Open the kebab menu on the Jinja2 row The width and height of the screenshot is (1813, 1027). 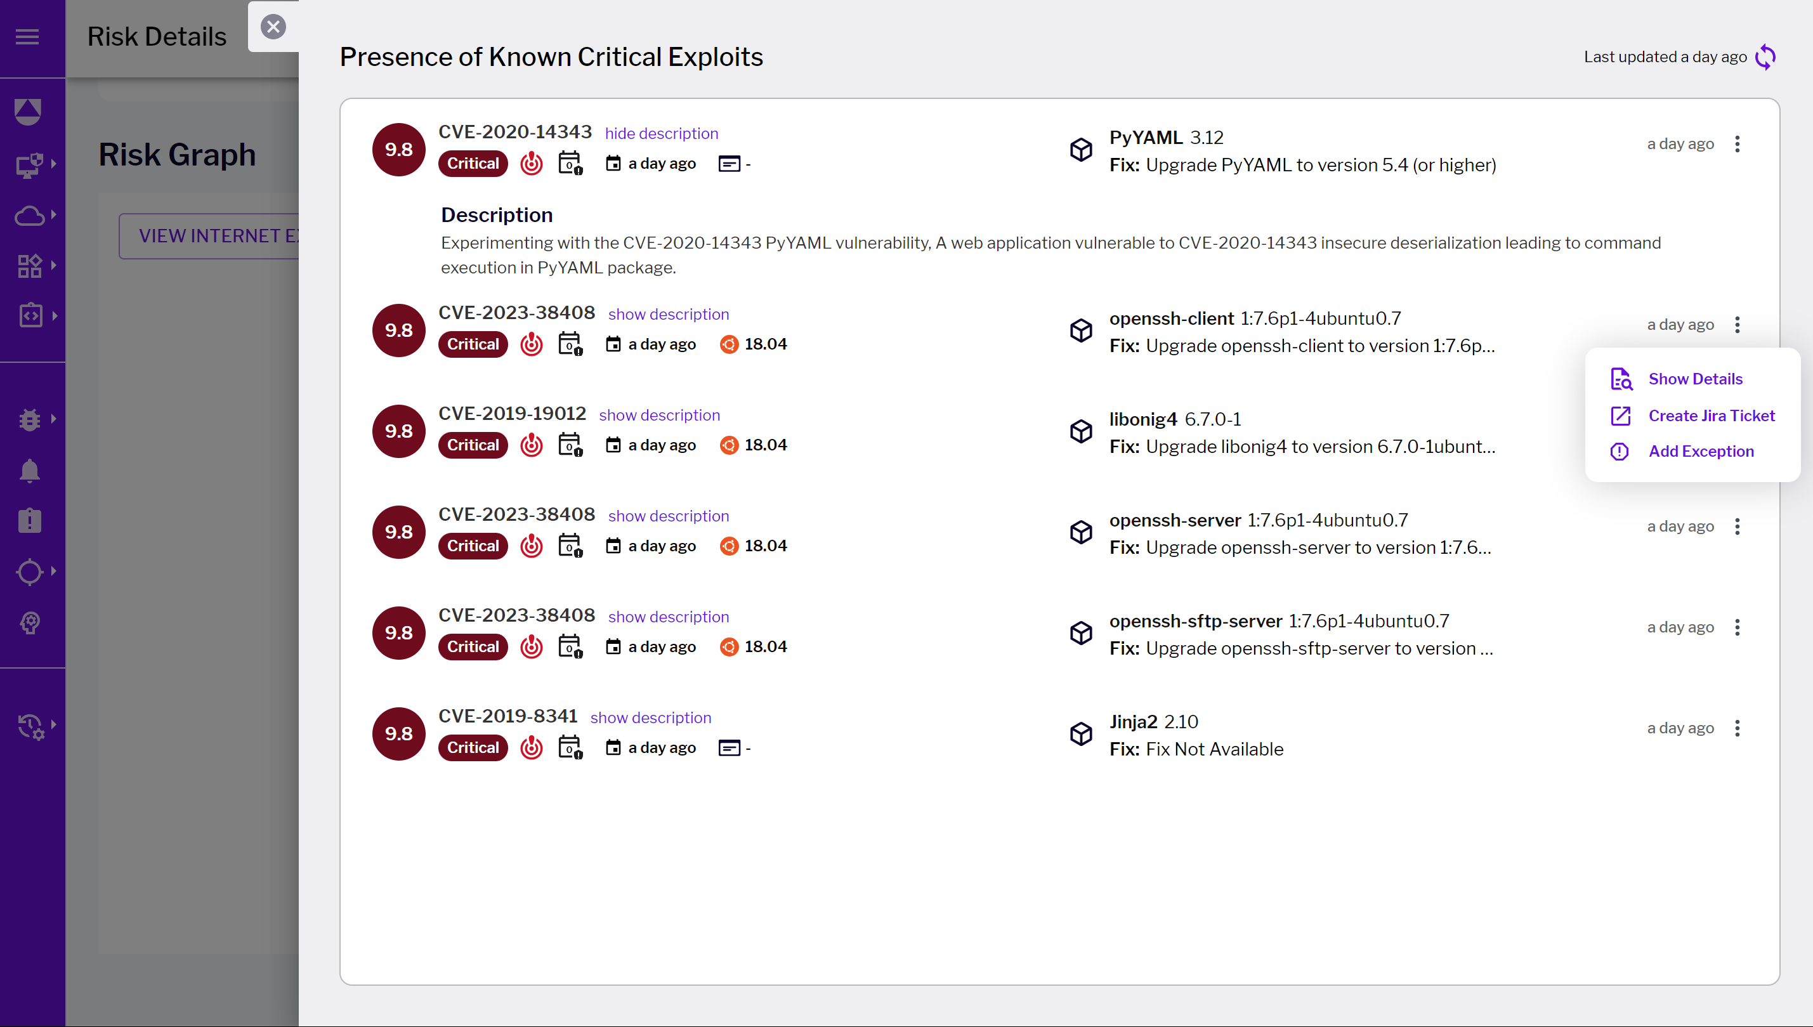[x=1738, y=728]
